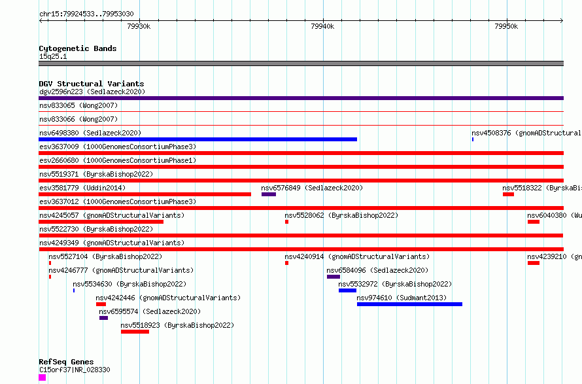Click the nsv5527104 (ByrskaBishop2022) label
582x384 pixels.
pos(105,256)
